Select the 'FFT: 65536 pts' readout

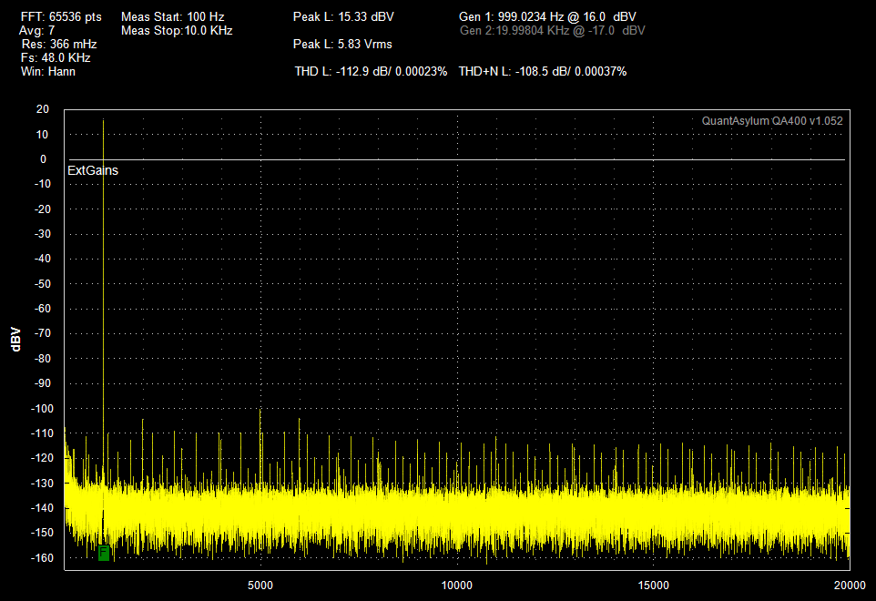coord(61,16)
